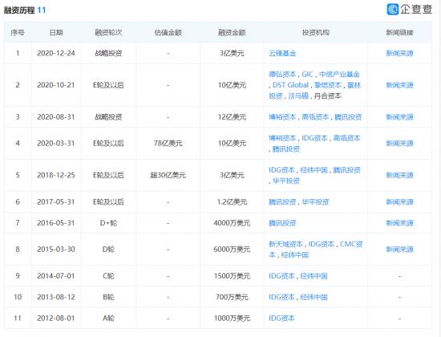Click the 新闻链接 column header
The image size is (441, 337).
[399, 32]
